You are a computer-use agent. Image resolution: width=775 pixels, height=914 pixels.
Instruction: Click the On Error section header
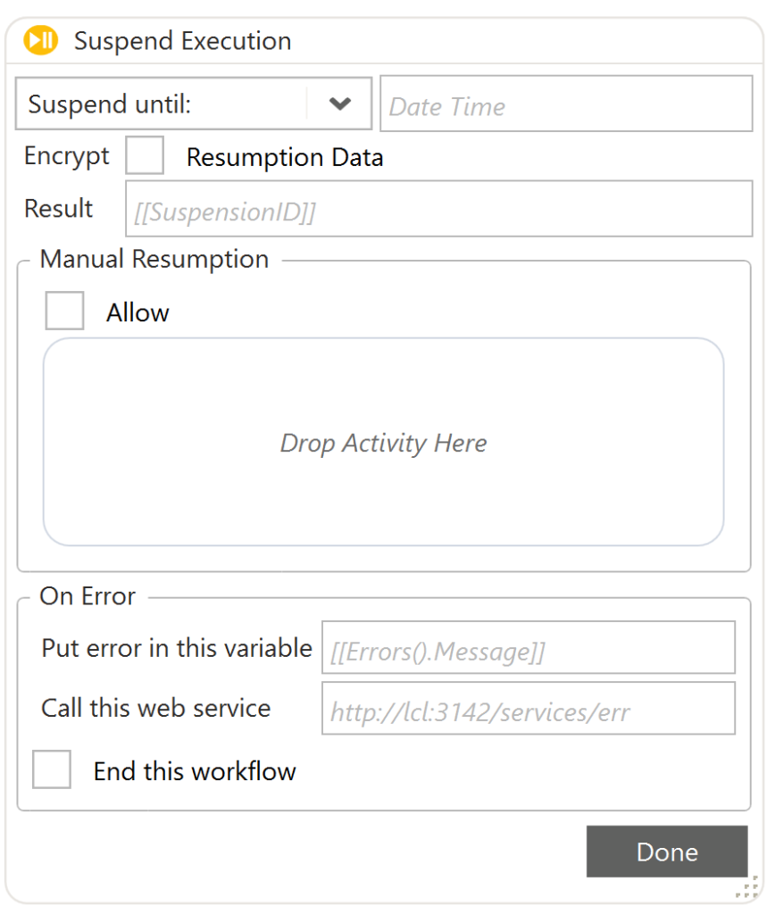(x=87, y=596)
